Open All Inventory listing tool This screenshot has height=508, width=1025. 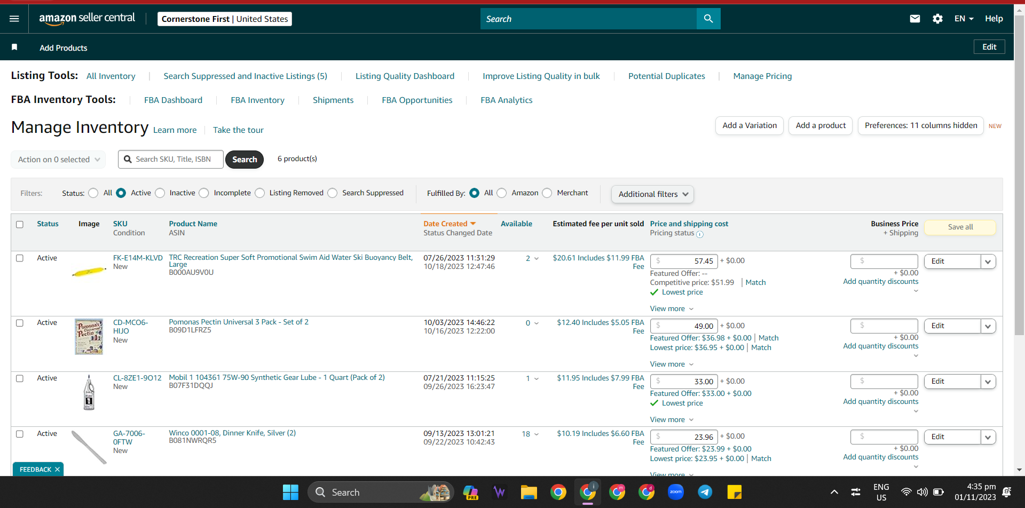pos(111,76)
